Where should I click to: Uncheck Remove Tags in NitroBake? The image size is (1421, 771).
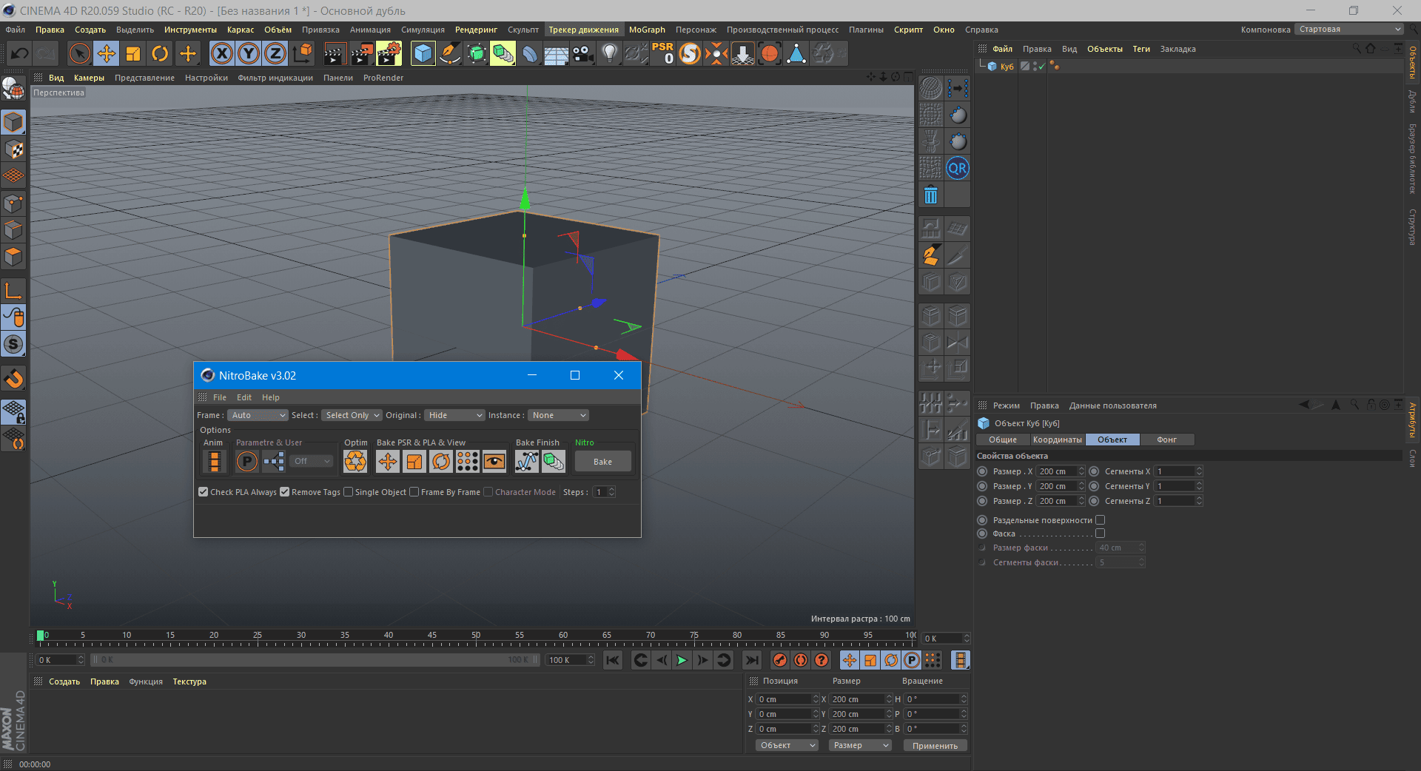[x=285, y=492]
